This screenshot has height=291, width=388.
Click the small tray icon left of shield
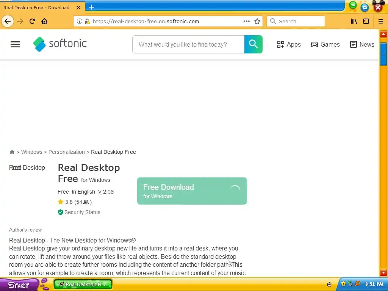coord(329,284)
